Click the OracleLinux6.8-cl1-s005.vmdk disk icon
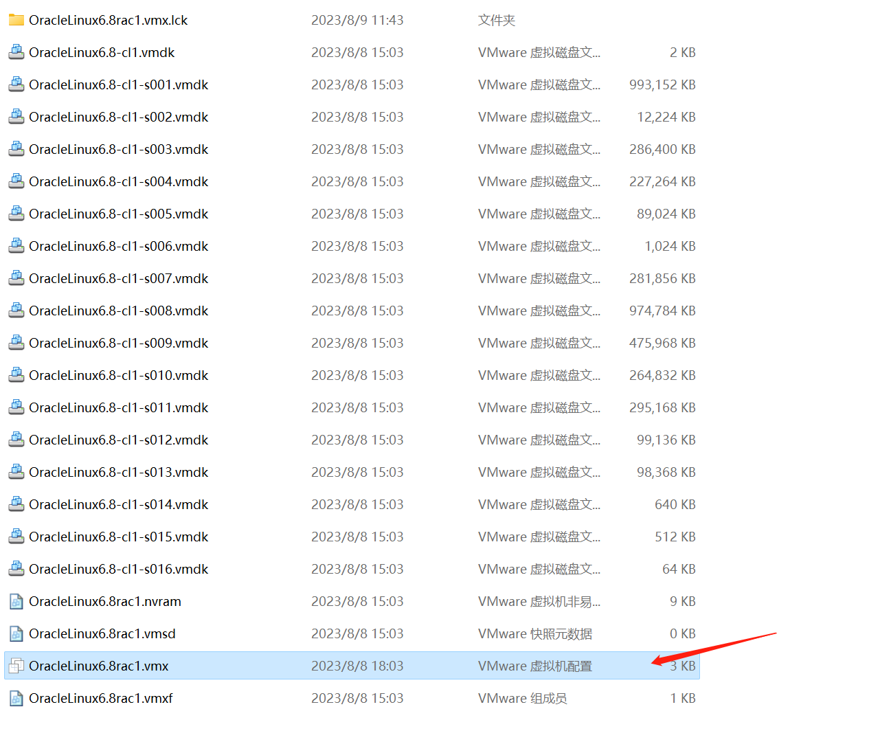The width and height of the screenshot is (869, 731). tap(16, 214)
